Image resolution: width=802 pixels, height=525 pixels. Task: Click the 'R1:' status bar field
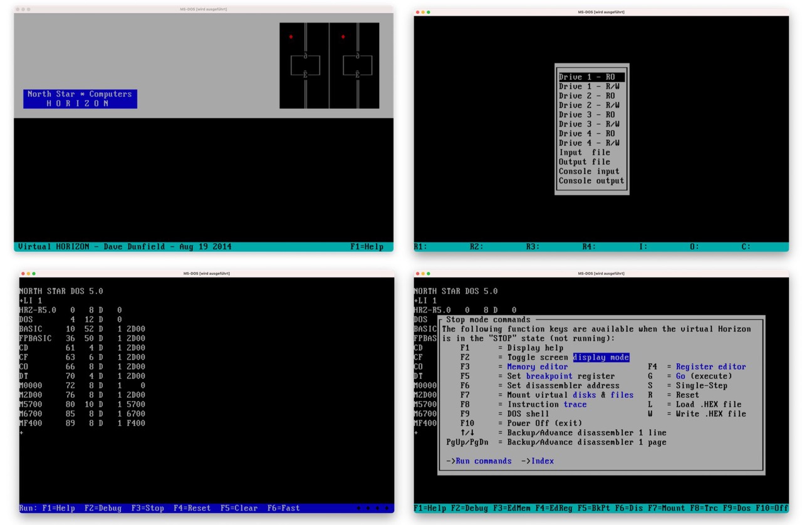(x=420, y=247)
